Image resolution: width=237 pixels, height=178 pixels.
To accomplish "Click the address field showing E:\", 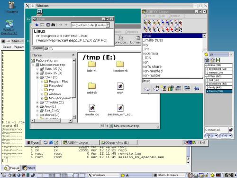I will pyautogui.click(x=91, y=48).
